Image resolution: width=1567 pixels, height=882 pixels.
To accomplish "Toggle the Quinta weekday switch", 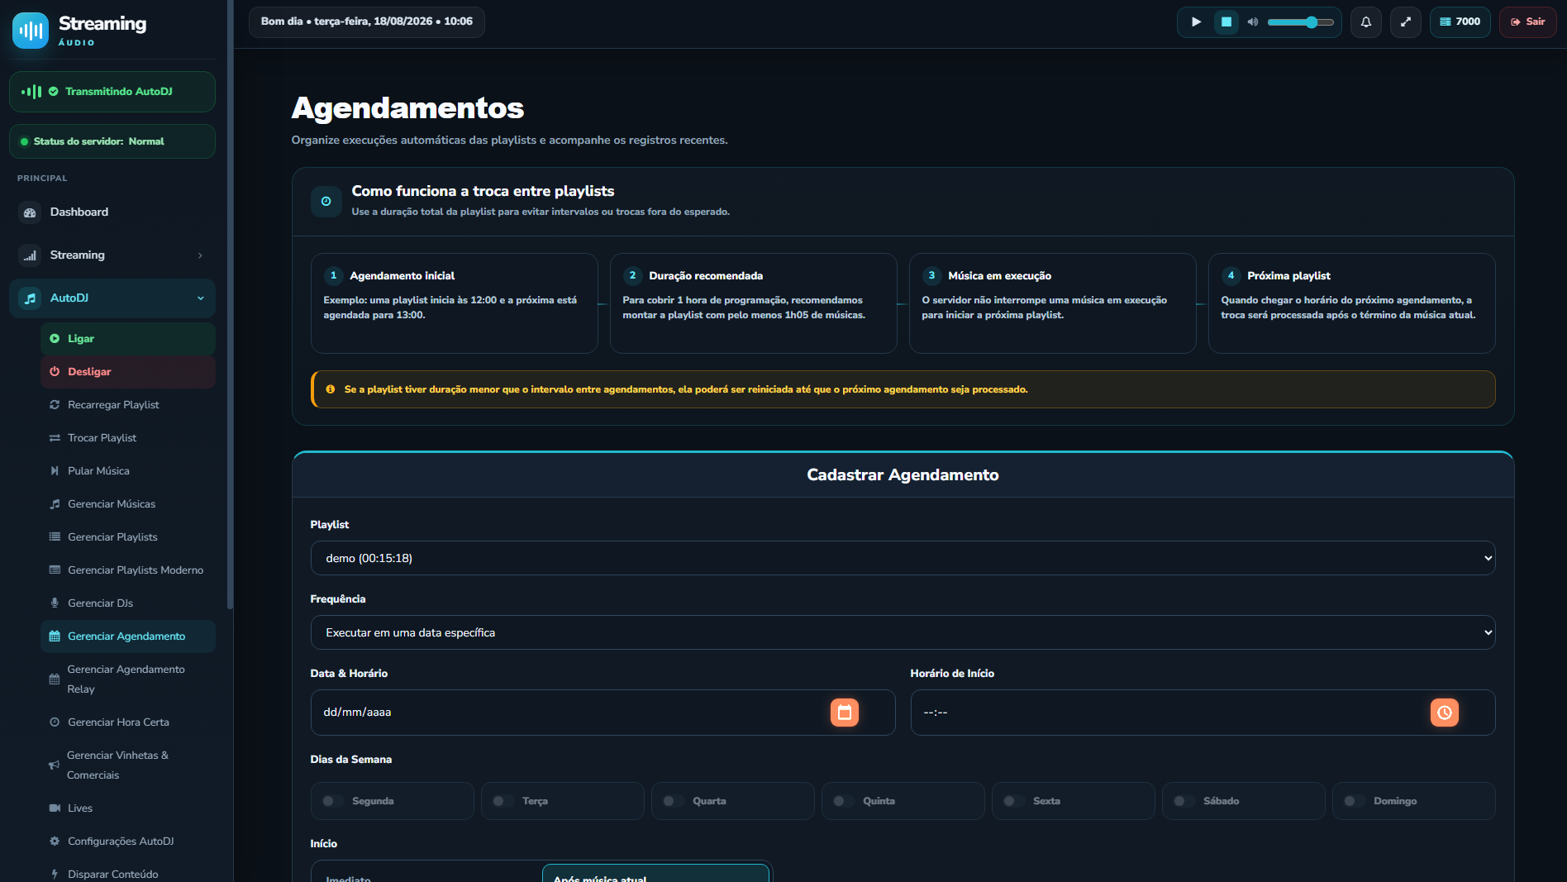I will pyautogui.click(x=844, y=801).
